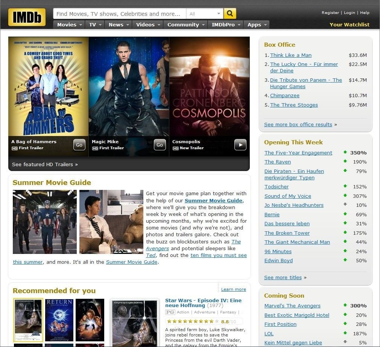Open the Ted link in the guide text
The height and width of the screenshot is (347, 380).
pos(151,255)
